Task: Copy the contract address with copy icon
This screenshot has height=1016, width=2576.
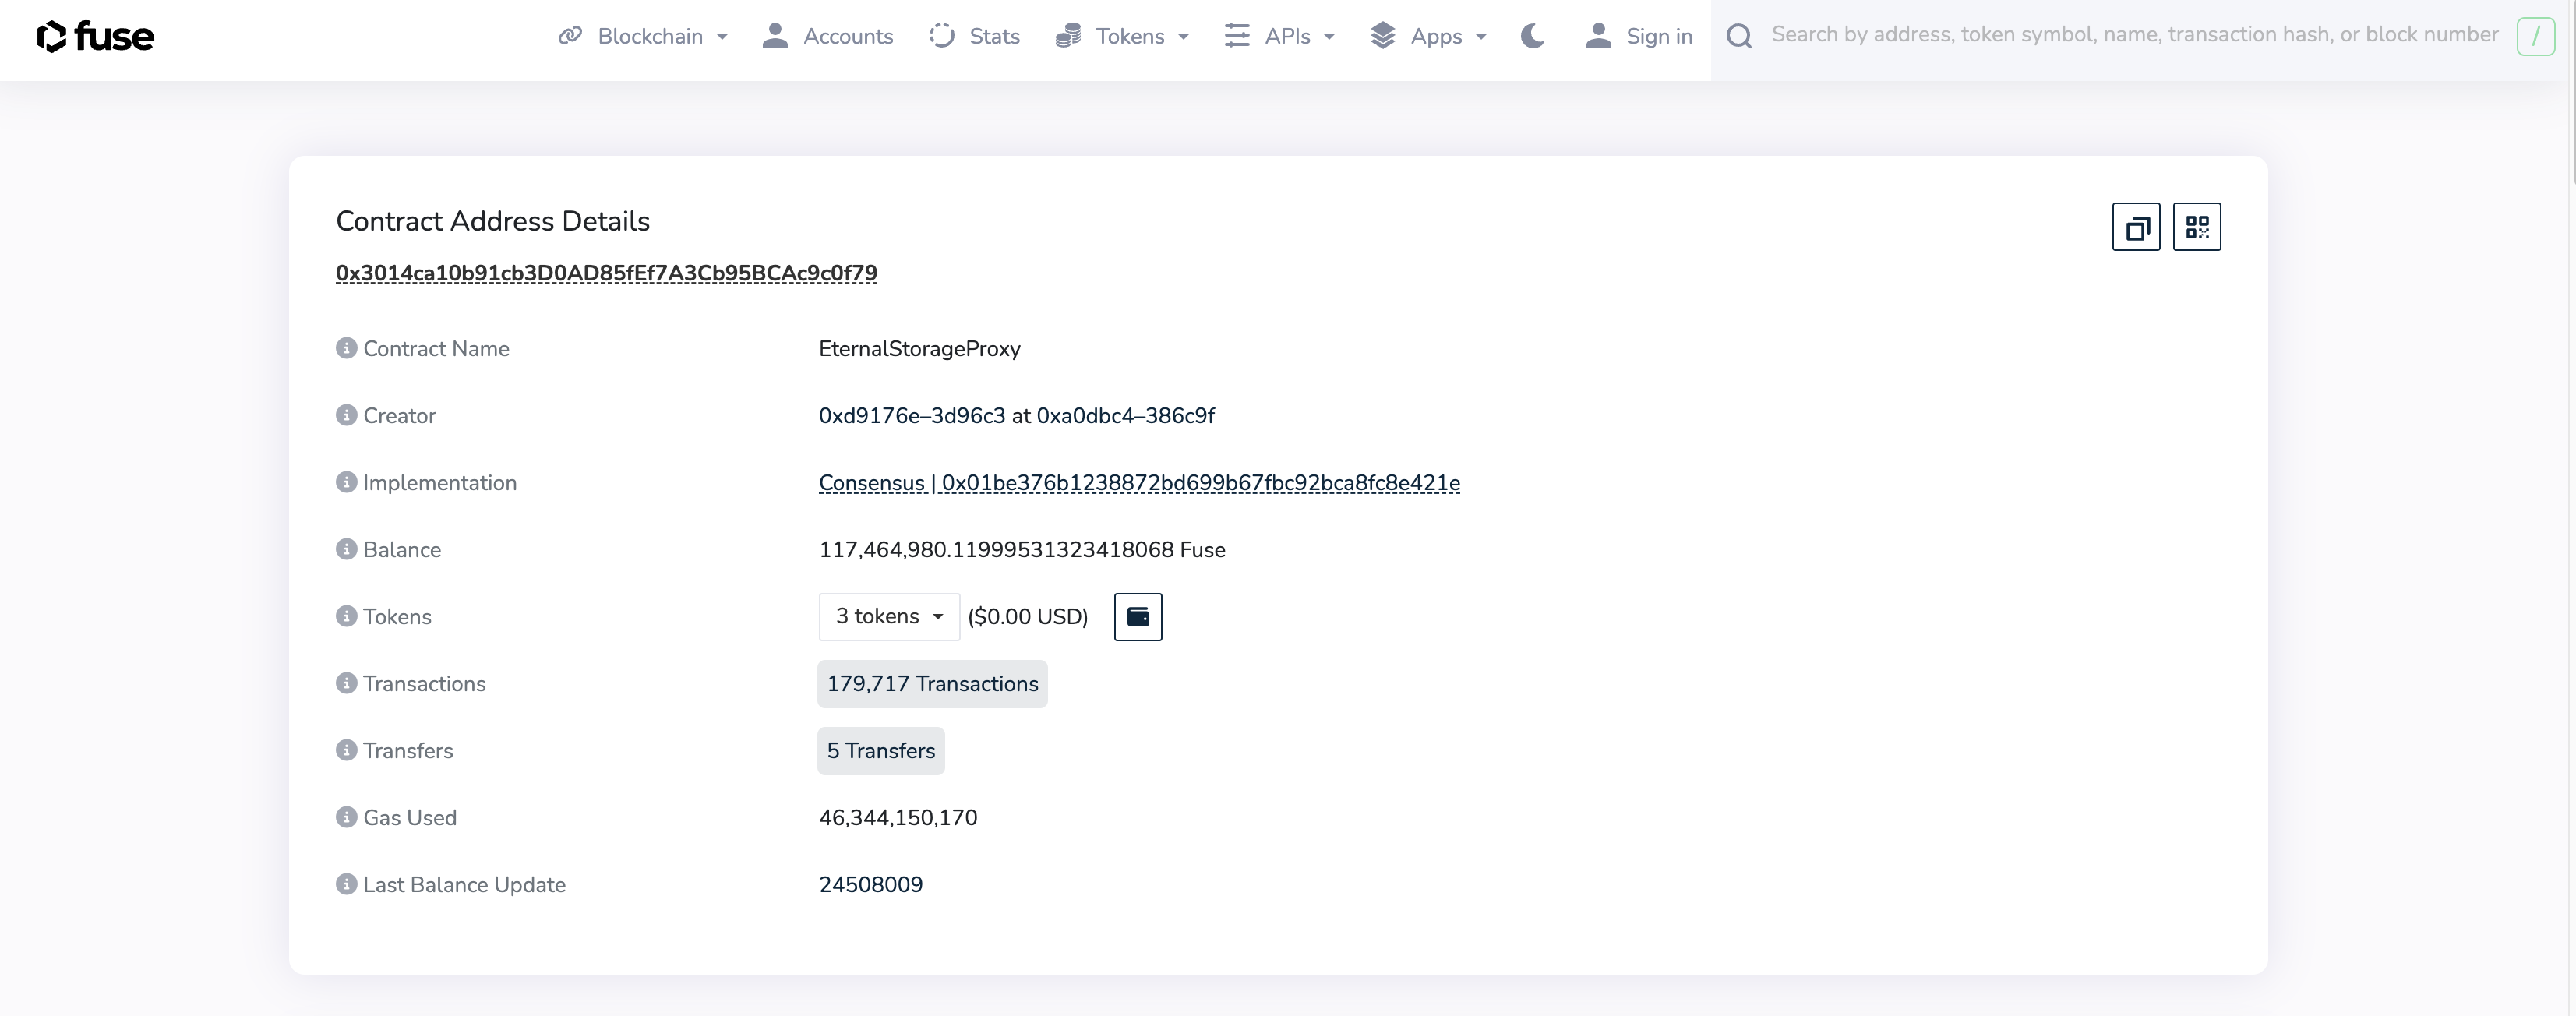Action: [x=2136, y=227]
